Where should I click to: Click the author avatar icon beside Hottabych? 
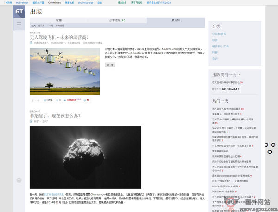65,100
